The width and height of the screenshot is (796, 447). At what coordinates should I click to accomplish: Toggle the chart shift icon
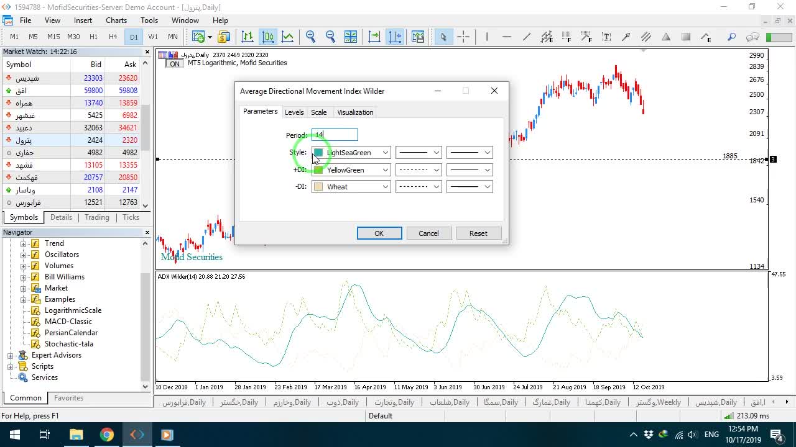pyautogui.click(x=395, y=37)
